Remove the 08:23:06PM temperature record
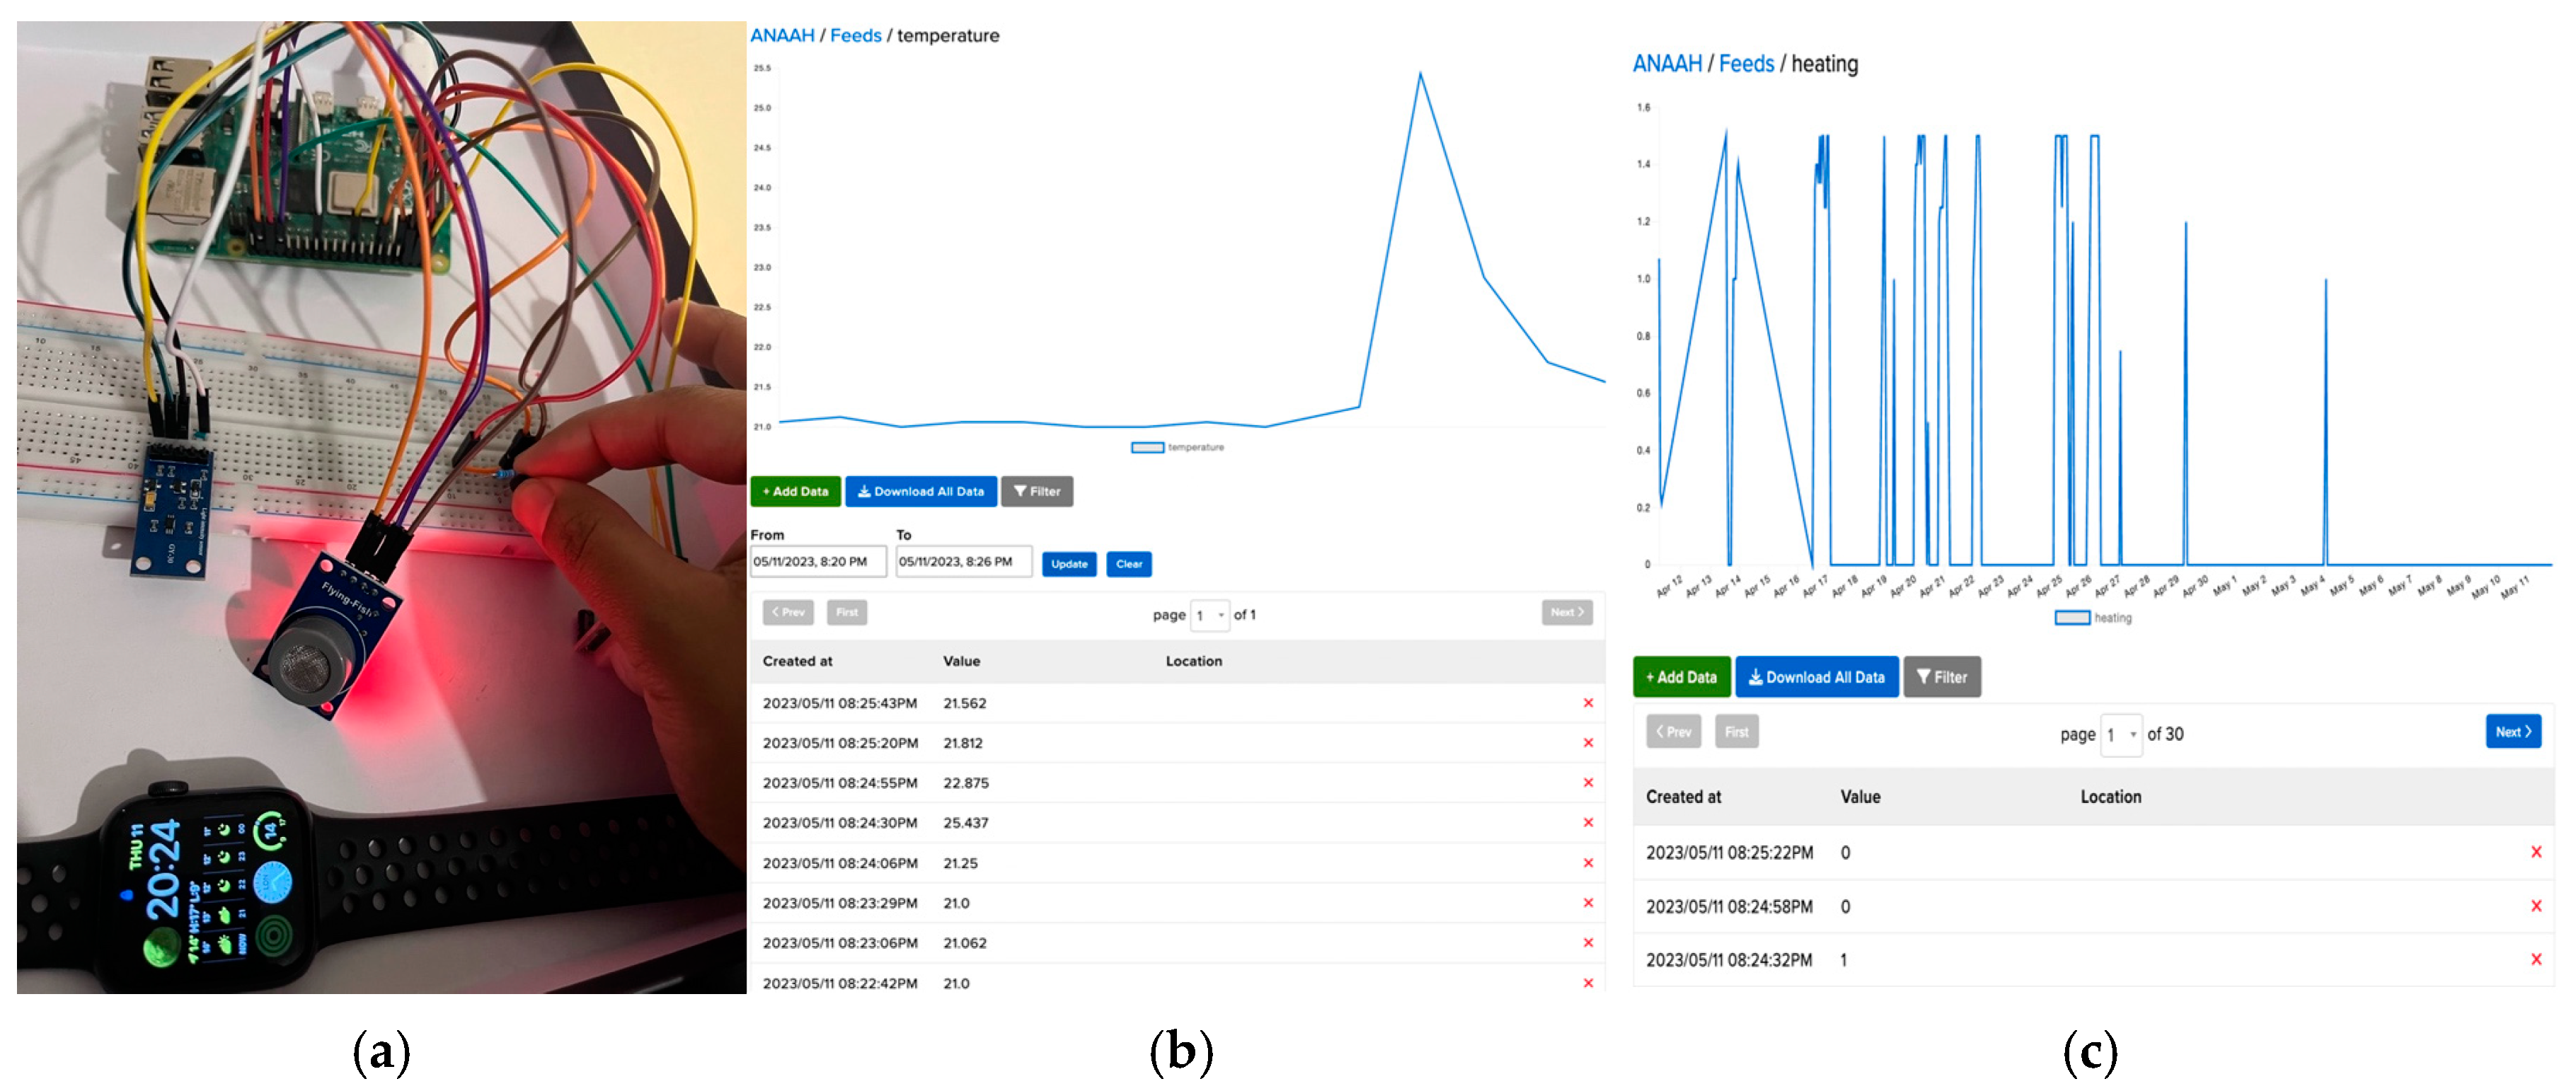The height and width of the screenshot is (1091, 2576). click(x=1587, y=942)
